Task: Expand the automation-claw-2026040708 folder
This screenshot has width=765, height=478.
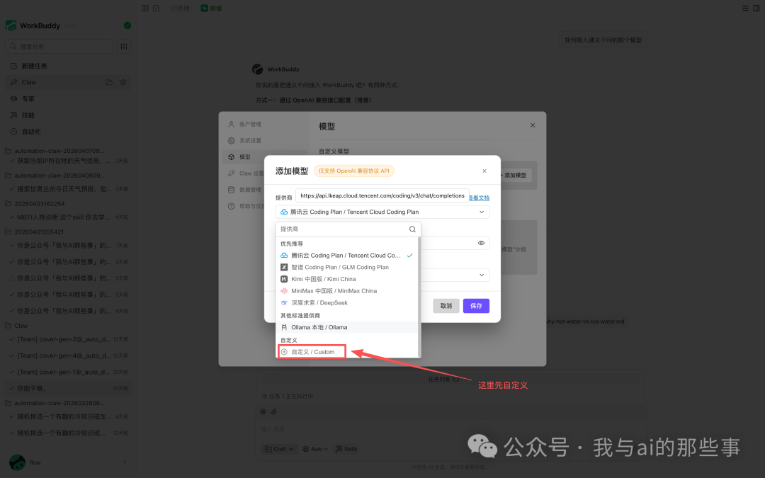Action: 55,151
